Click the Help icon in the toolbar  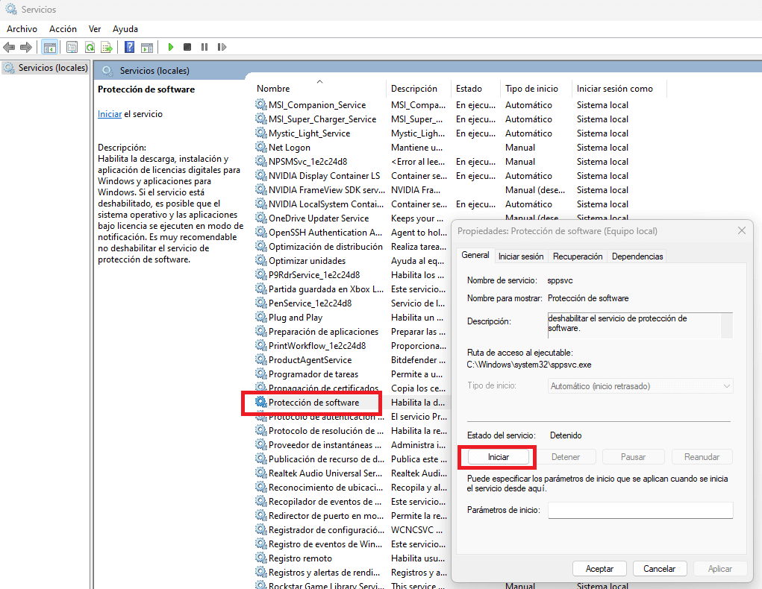(128, 46)
